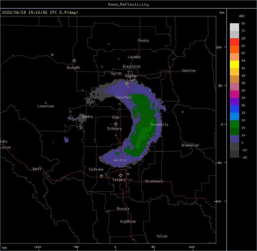This screenshot has height=251, width=257.
Task: Click the violet 10 dBZ legend swatch
Action: click(x=234, y=139)
